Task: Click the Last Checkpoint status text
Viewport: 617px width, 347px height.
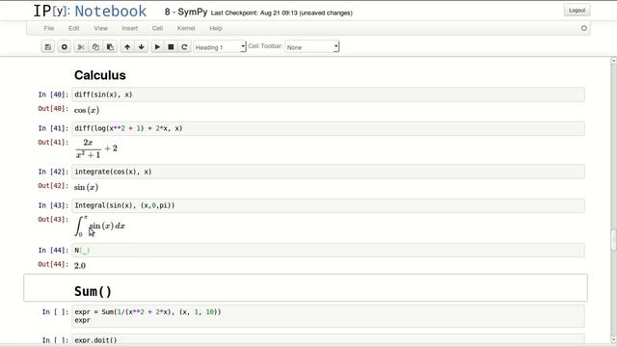Action: click(x=282, y=13)
